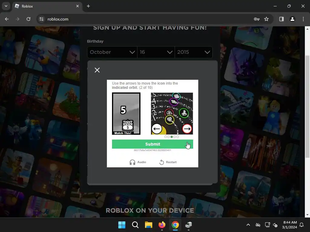Close the Roblox tab
Viewport: 310px width, 232px height.
pyautogui.click(x=77, y=6)
